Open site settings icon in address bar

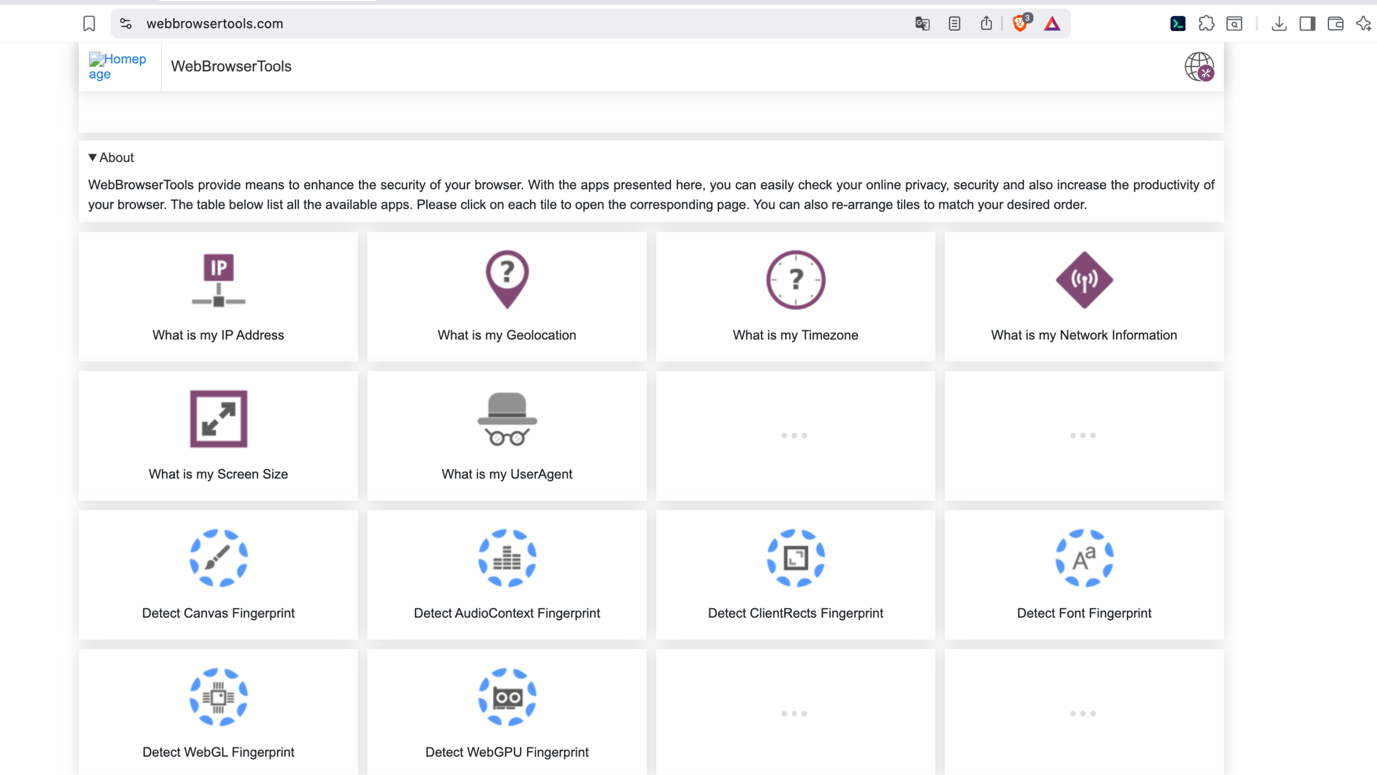(x=126, y=24)
